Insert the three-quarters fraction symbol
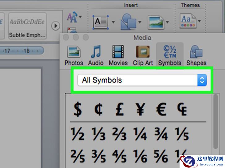This screenshot has width=225, height=168. tap(161, 134)
